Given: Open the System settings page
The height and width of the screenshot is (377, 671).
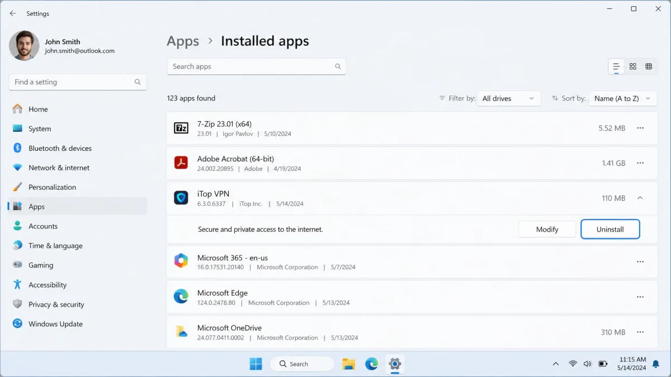Looking at the screenshot, I should (x=78, y=128).
